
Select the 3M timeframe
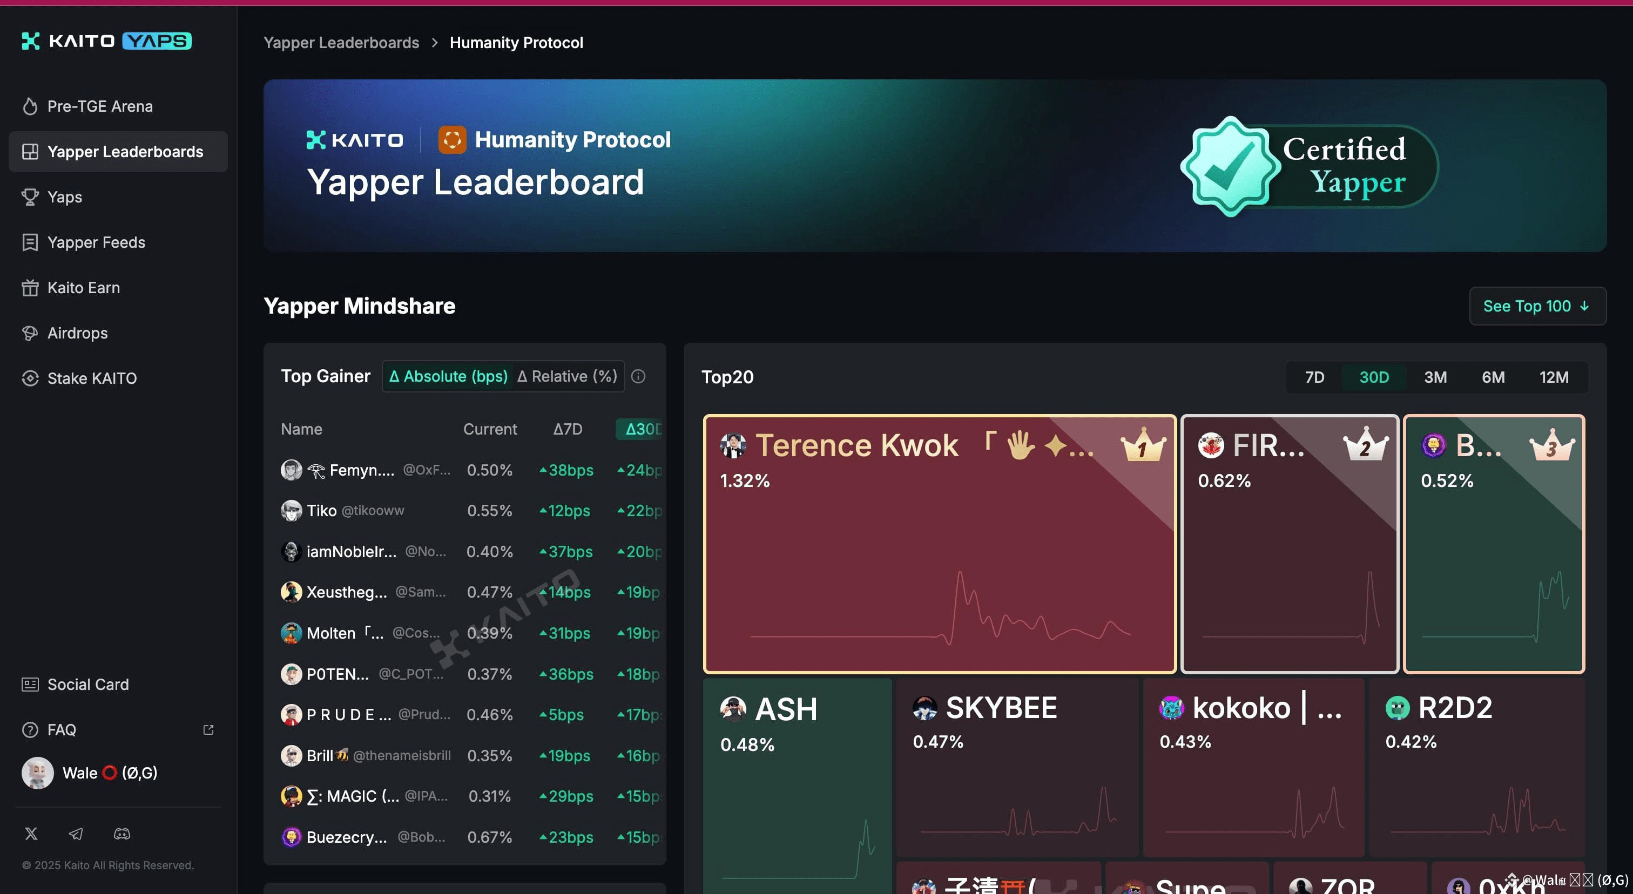pos(1435,377)
